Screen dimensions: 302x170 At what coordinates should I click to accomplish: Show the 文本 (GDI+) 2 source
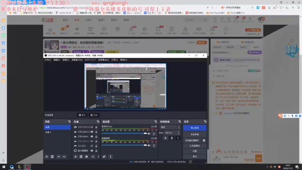pos(92,141)
